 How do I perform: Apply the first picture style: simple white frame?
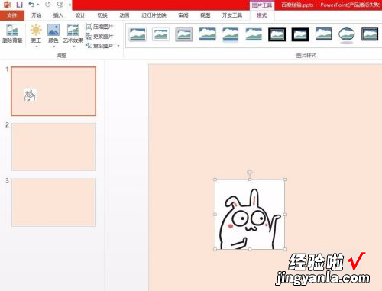[138, 34]
